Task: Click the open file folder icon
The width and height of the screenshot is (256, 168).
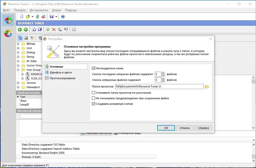Action: [x=28, y=17]
